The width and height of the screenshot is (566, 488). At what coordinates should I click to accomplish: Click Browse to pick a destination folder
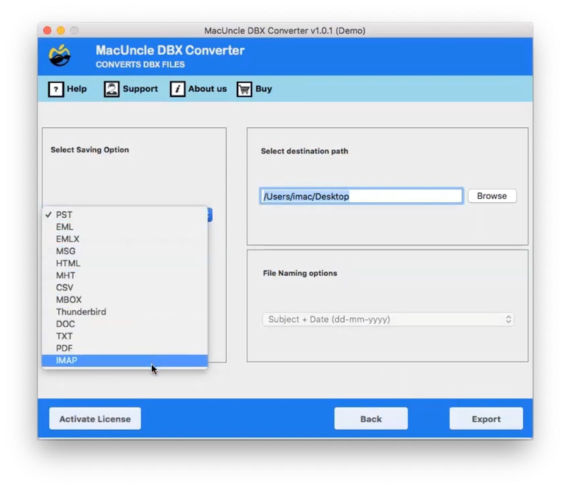pyautogui.click(x=492, y=195)
